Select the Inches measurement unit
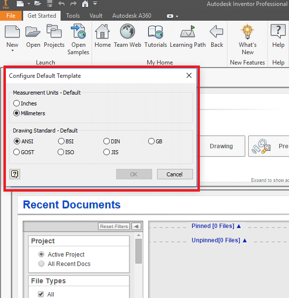Image resolution: width=289 pixels, height=298 pixels. (25, 103)
